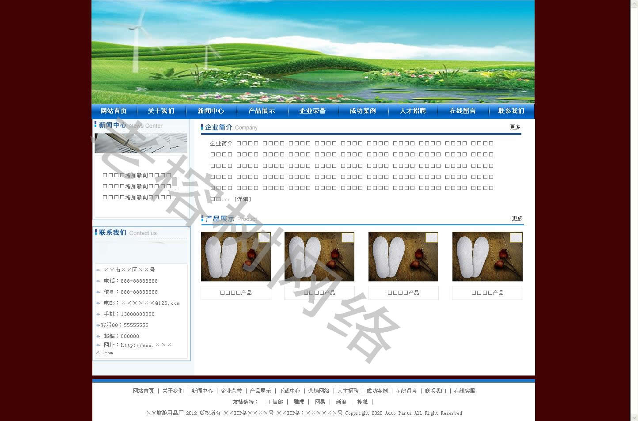Click the scrollbar down arrow
Viewport: 638px width, 421px height.
(634, 417)
